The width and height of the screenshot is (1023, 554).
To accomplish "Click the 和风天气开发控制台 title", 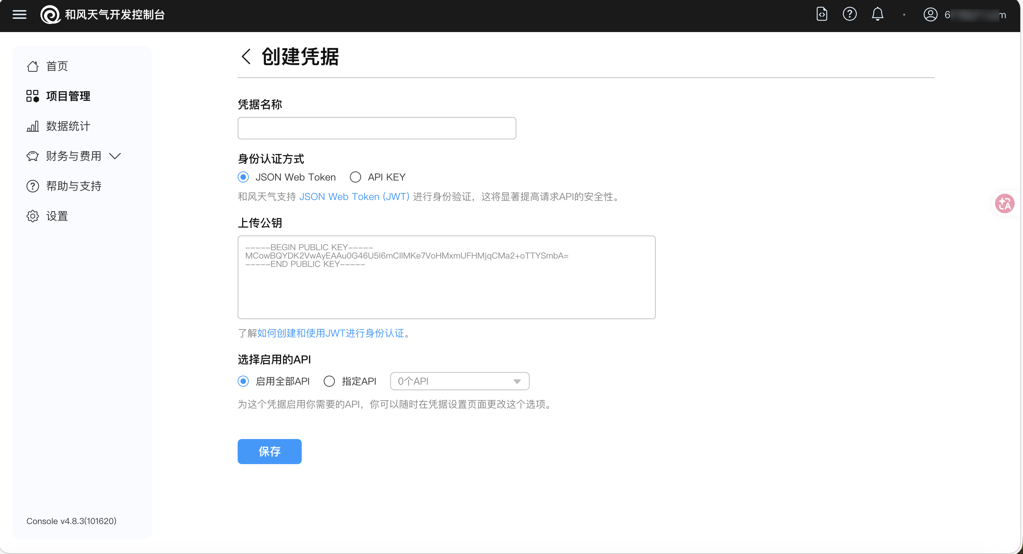I will tap(115, 15).
